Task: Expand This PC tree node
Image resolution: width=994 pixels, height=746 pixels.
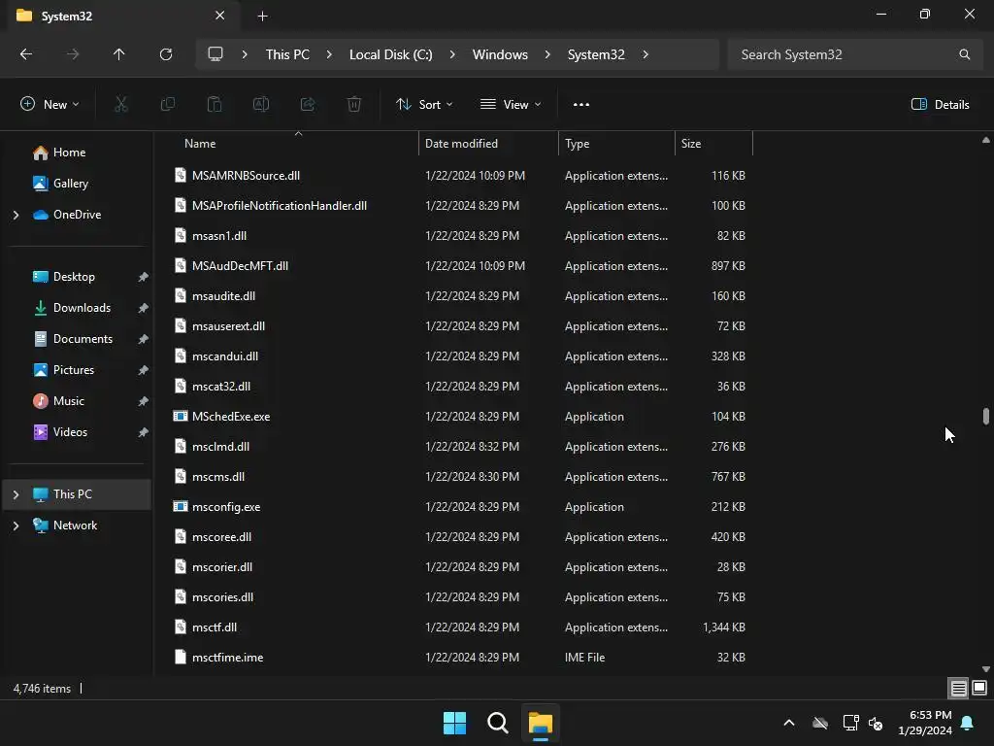Action: [x=16, y=494]
